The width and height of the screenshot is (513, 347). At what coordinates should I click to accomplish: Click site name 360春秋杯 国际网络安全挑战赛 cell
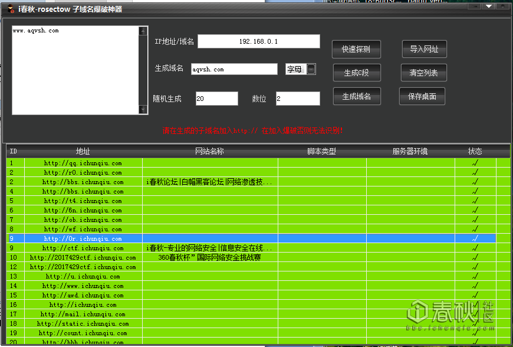209,258
